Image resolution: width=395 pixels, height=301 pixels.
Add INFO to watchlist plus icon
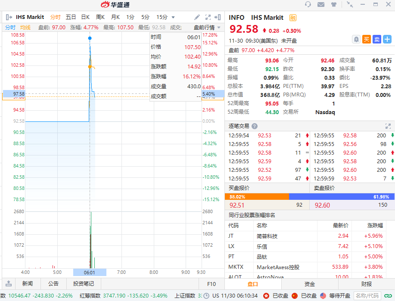coord(387,39)
